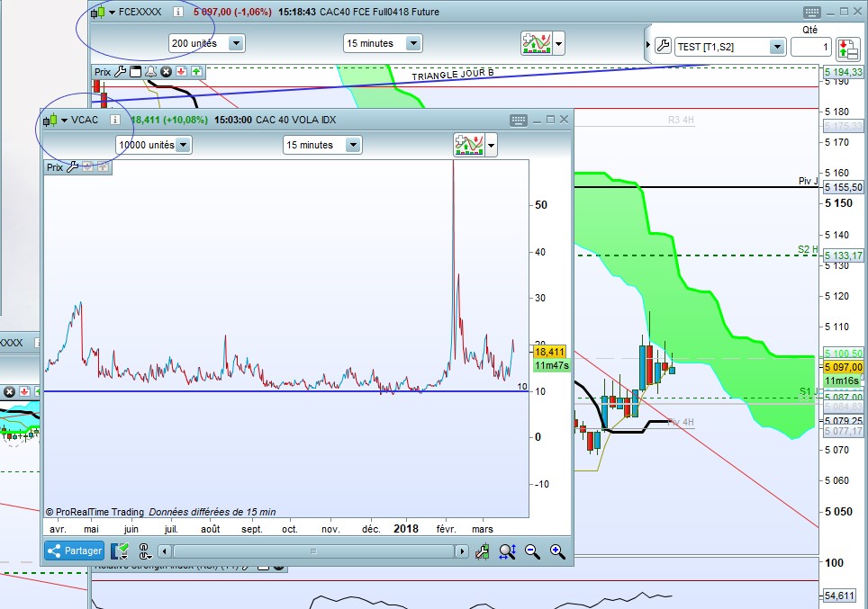Viewport: 868px width, 609px height.
Task: Open VCAC instrument dropdown arrow
Action: (64, 120)
